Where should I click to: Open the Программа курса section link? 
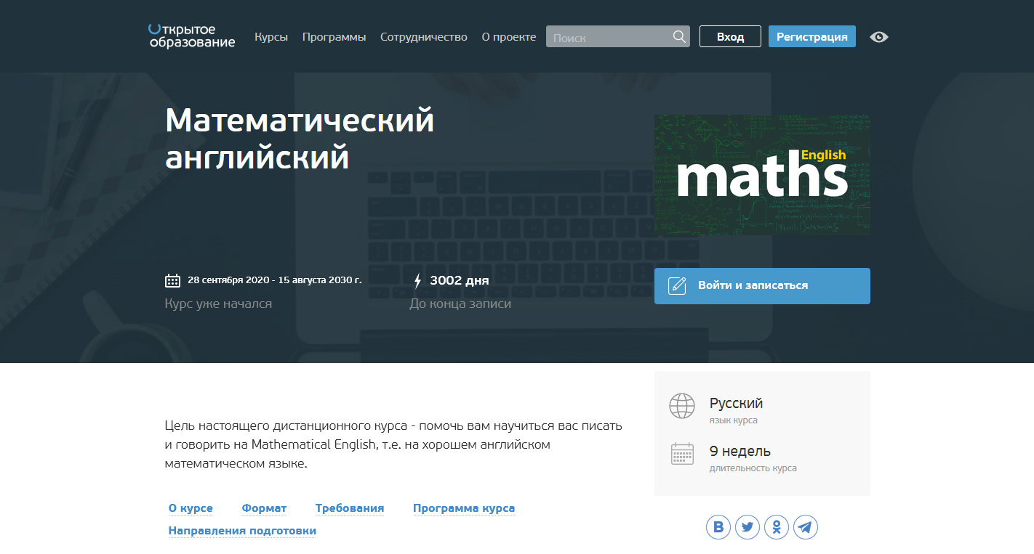point(464,508)
